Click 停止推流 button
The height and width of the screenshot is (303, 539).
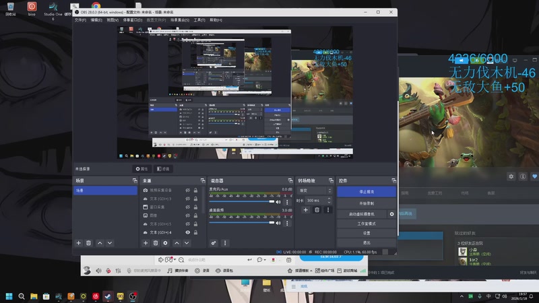pyautogui.click(x=367, y=192)
